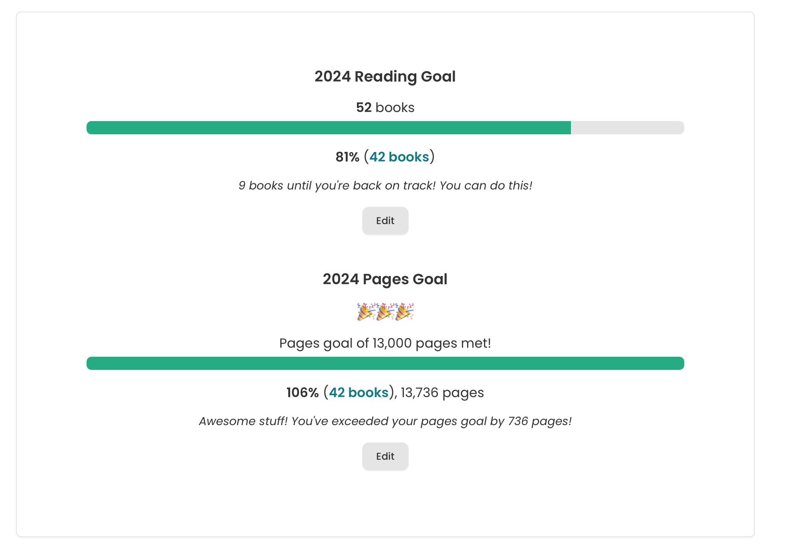The width and height of the screenshot is (789, 552).
Task: Click the middle party popper emoji
Action: point(385,312)
